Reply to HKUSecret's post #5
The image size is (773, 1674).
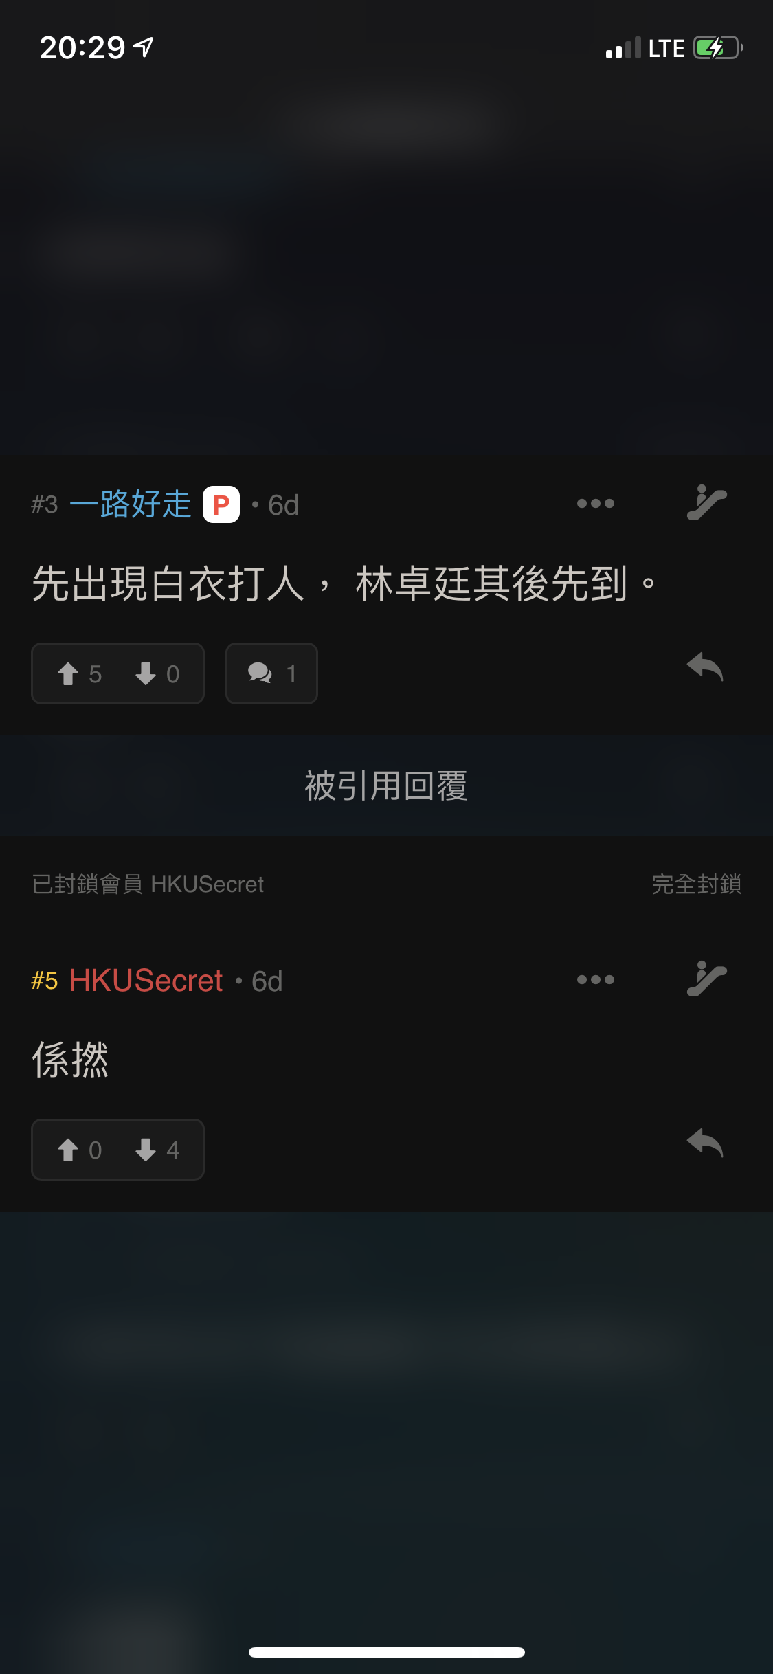705,1143
